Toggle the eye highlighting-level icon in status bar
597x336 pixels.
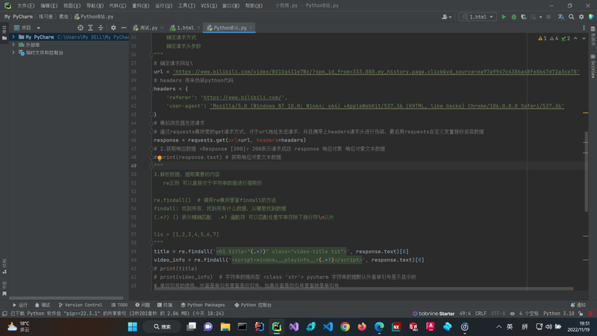click(x=513, y=314)
